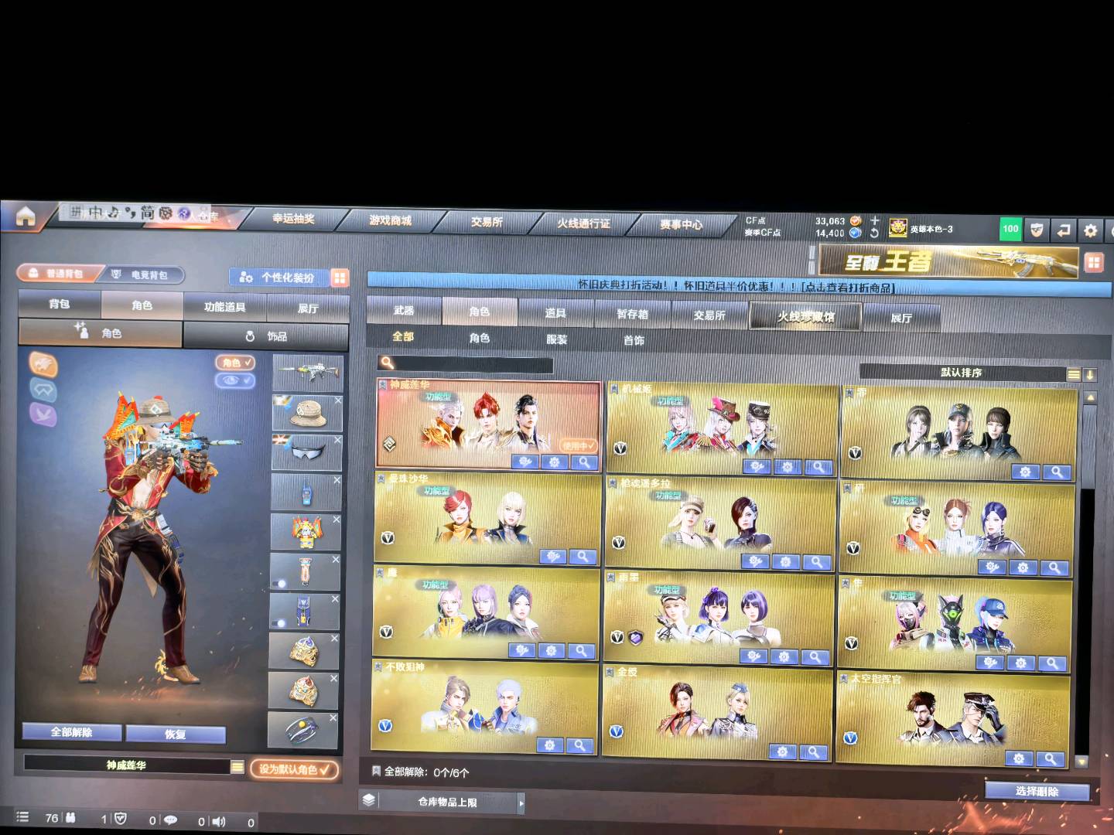This screenshot has height=835, width=1114.
Task: Click the 恢复 button
Action: click(176, 734)
